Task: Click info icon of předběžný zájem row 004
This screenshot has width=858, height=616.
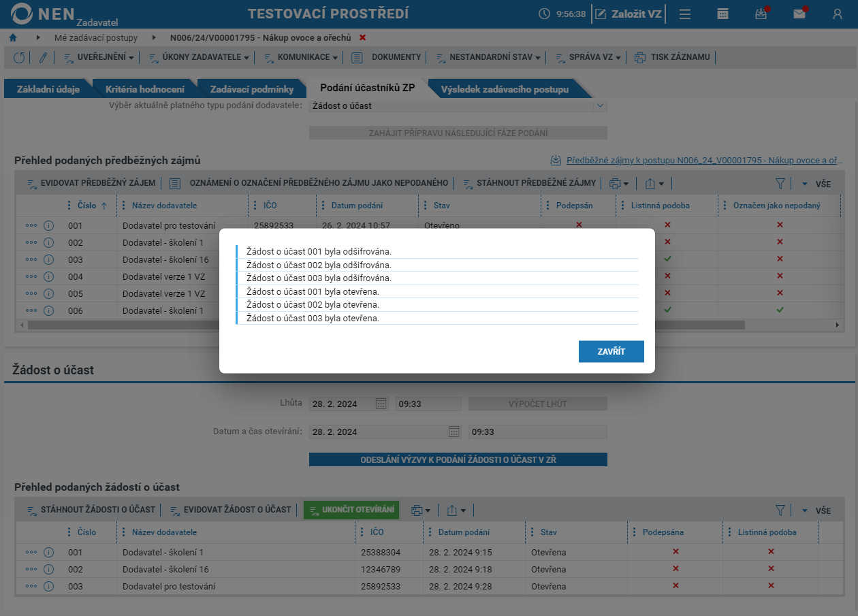Action: point(48,276)
